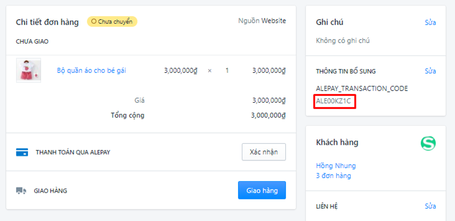The height and width of the screenshot is (221, 455).
Task: Click the Alepay credit card payment icon
Action: (22, 152)
